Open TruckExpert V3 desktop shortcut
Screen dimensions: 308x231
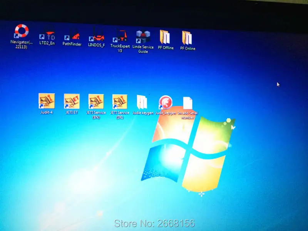120,36
